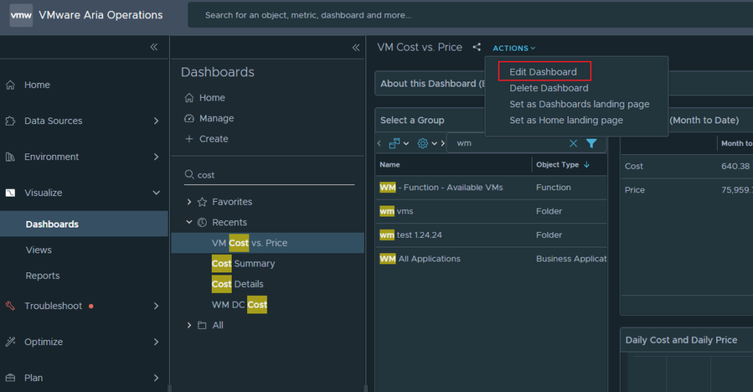This screenshot has width=753, height=392.
Task: Select Edit Dashboard from Actions menu
Action: pyautogui.click(x=543, y=72)
